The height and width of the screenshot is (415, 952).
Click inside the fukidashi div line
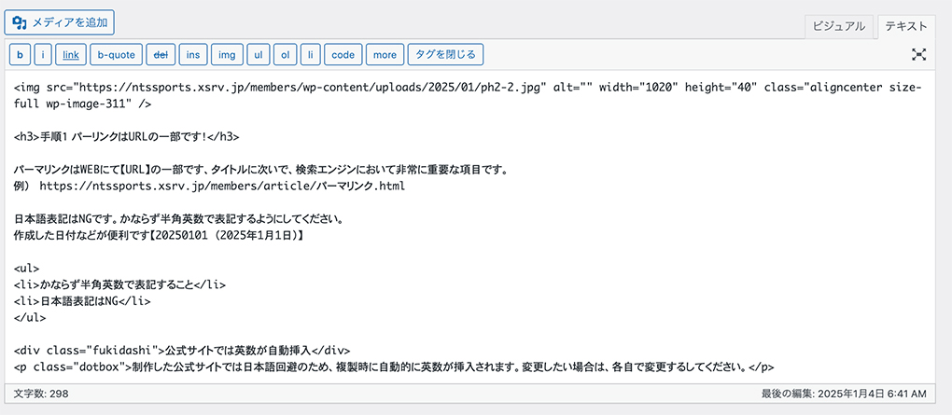(182, 351)
